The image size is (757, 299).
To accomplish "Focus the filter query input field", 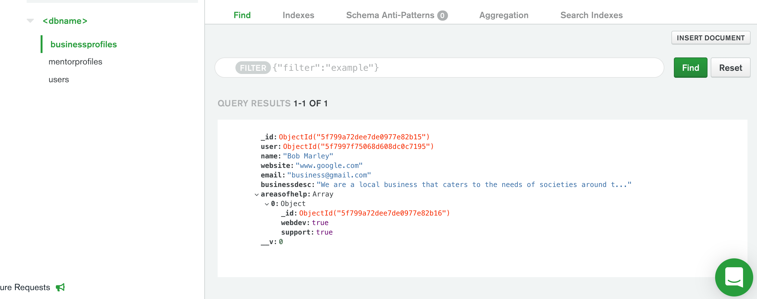I will tap(439, 68).
